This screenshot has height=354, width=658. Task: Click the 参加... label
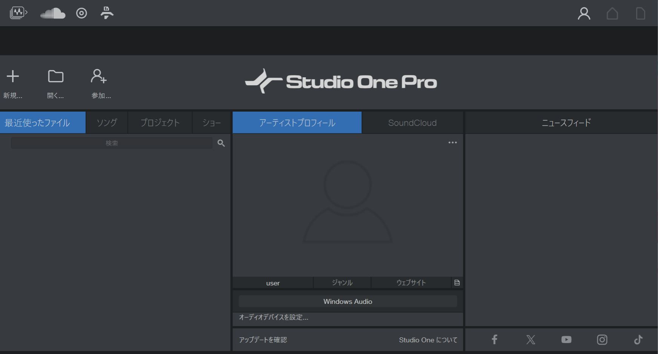coord(101,96)
